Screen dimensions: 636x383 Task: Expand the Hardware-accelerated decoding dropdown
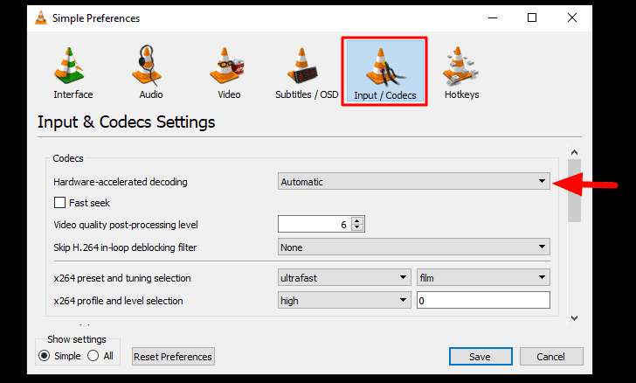(x=414, y=181)
